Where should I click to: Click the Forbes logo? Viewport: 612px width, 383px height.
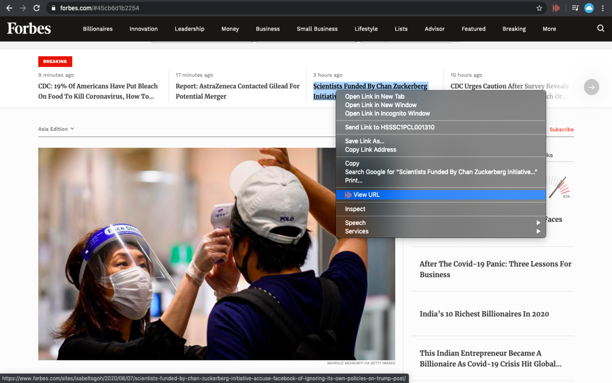tap(28, 29)
